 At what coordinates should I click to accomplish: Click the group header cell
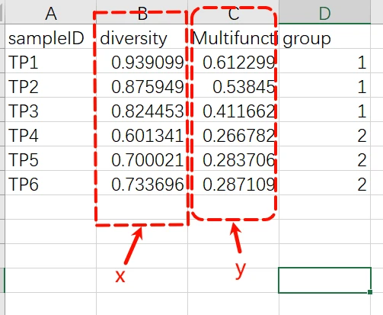[x=324, y=37]
